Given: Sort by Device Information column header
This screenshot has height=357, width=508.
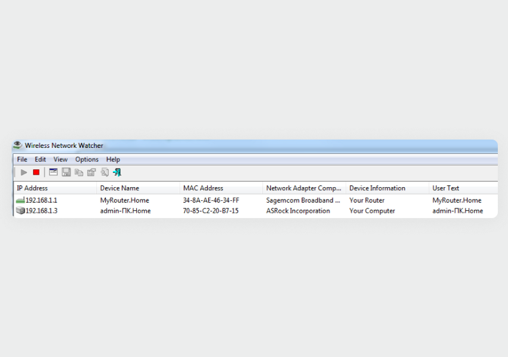Looking at the screenshot, I should tap(387, 188).
